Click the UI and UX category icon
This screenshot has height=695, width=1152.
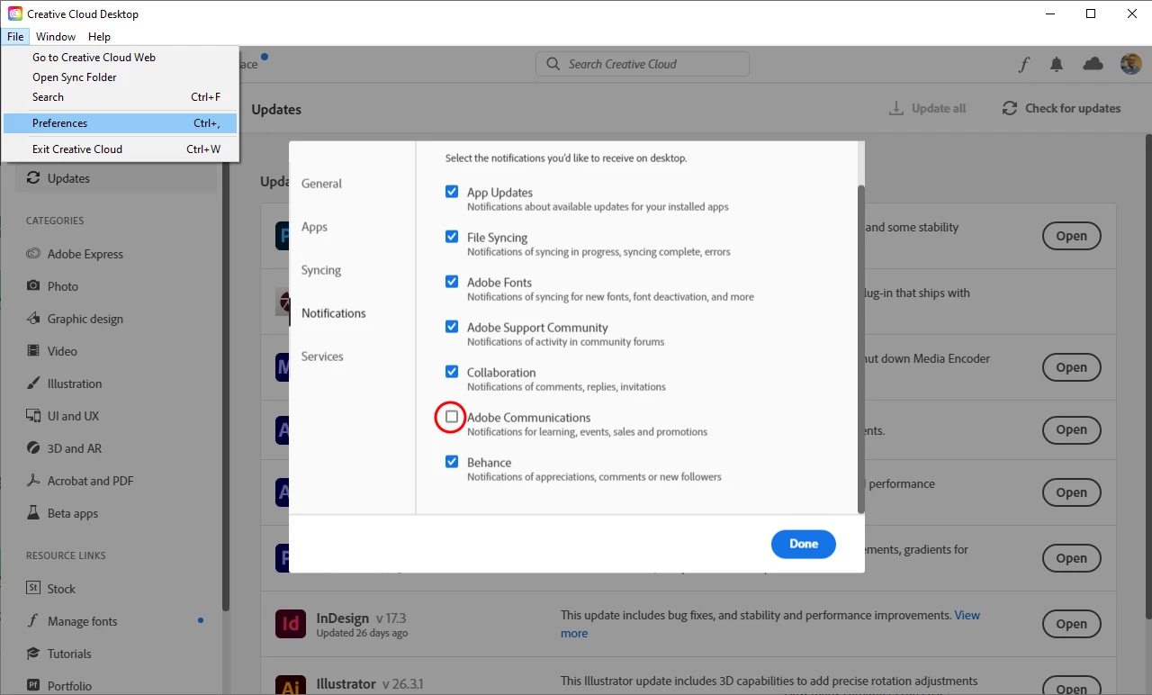(33, 416)
